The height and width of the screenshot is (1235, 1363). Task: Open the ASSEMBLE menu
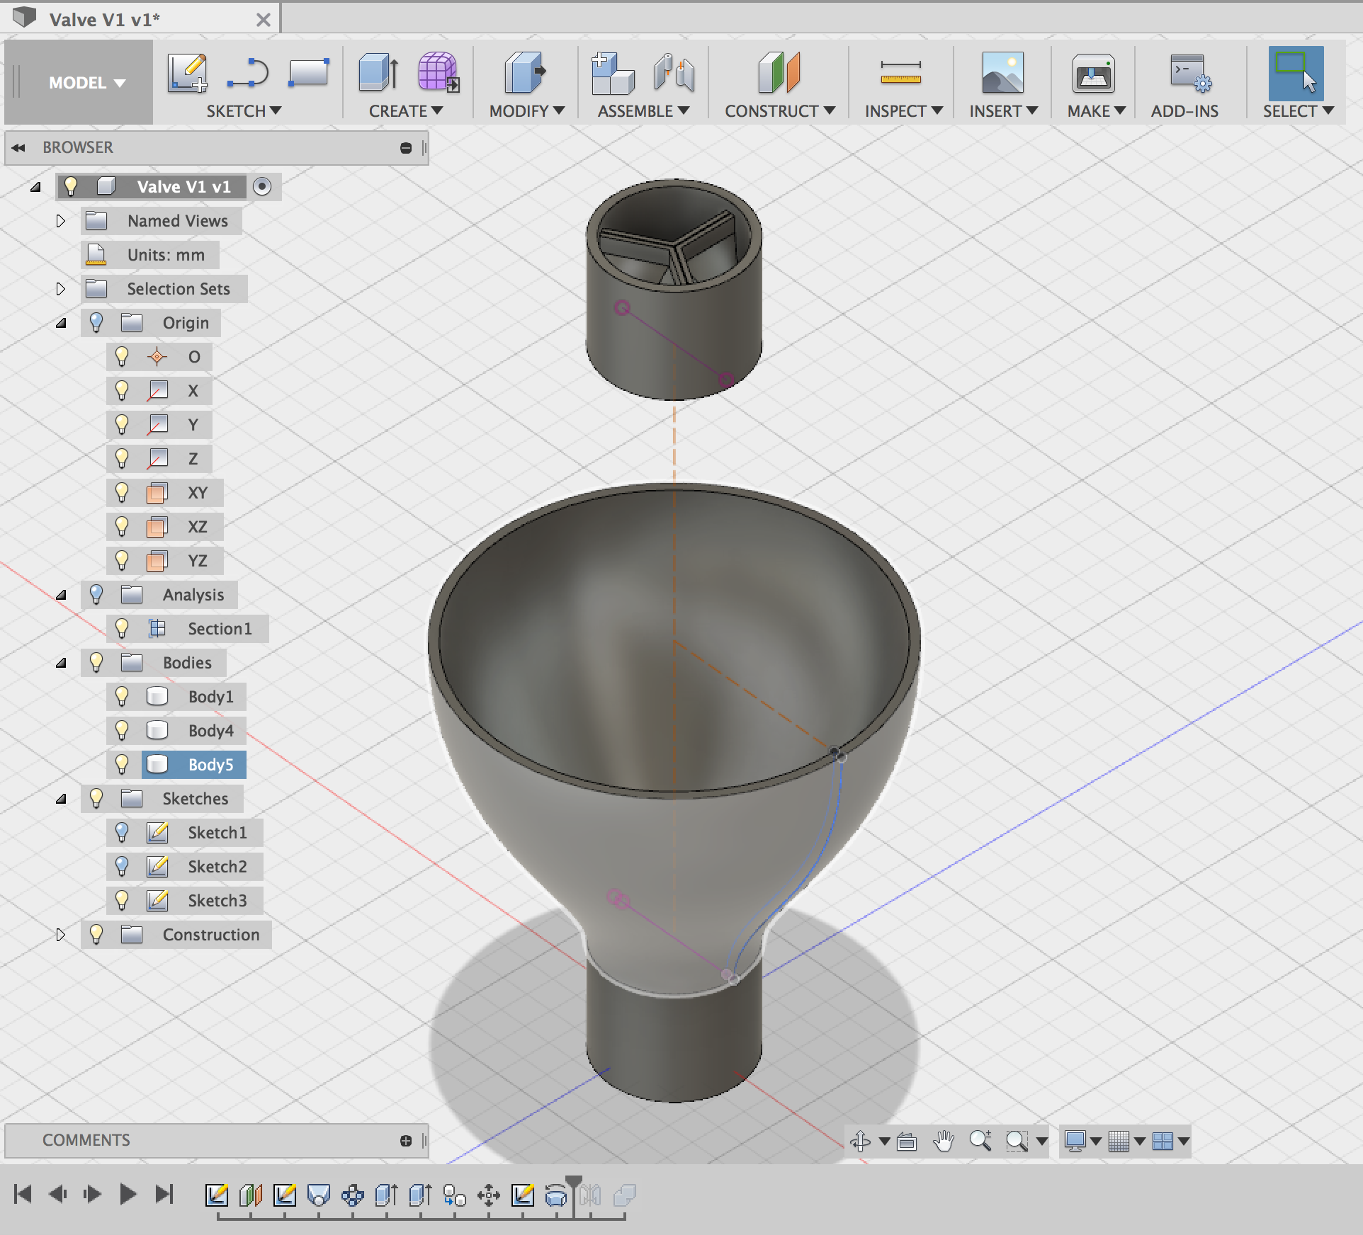[x=643, y=111]
